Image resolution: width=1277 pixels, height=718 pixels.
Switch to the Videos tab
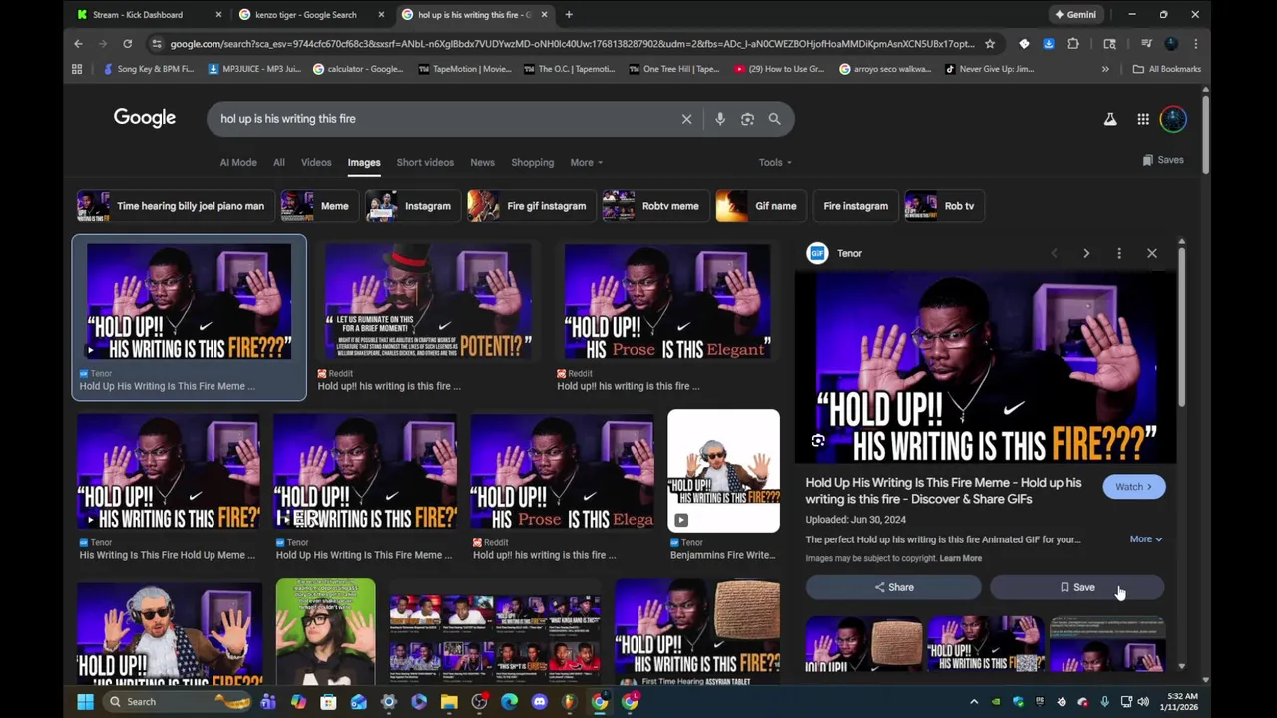click(x=316, y=162)
